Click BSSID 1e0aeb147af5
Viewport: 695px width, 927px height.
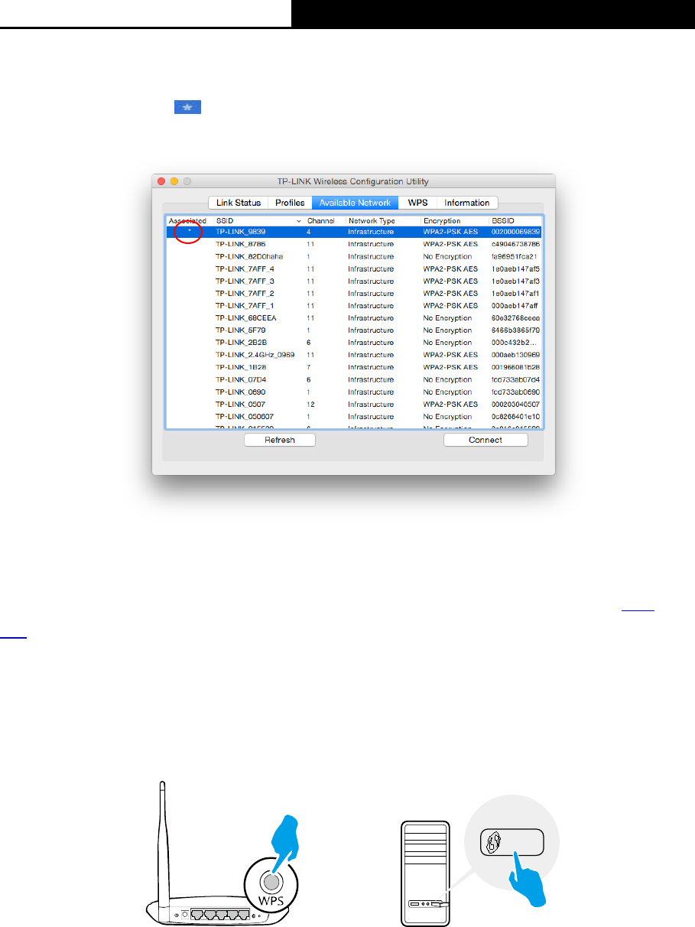pos(515,268)
